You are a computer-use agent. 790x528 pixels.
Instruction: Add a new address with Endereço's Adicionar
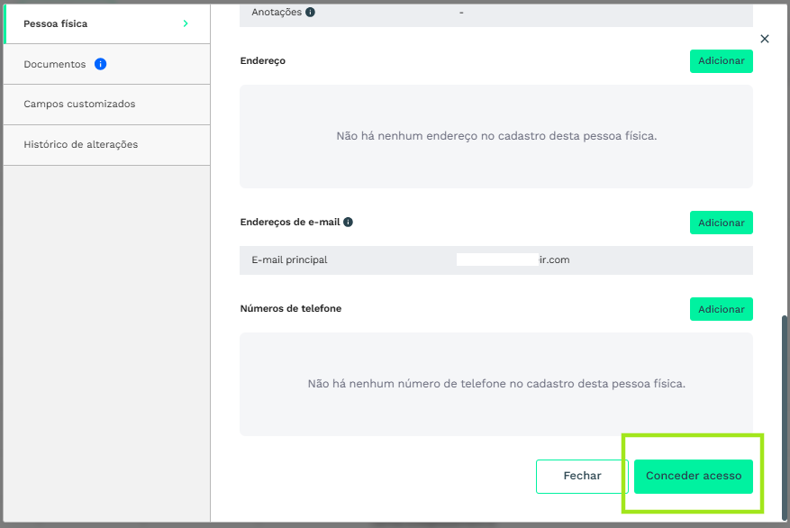click(x=721, y=61)
